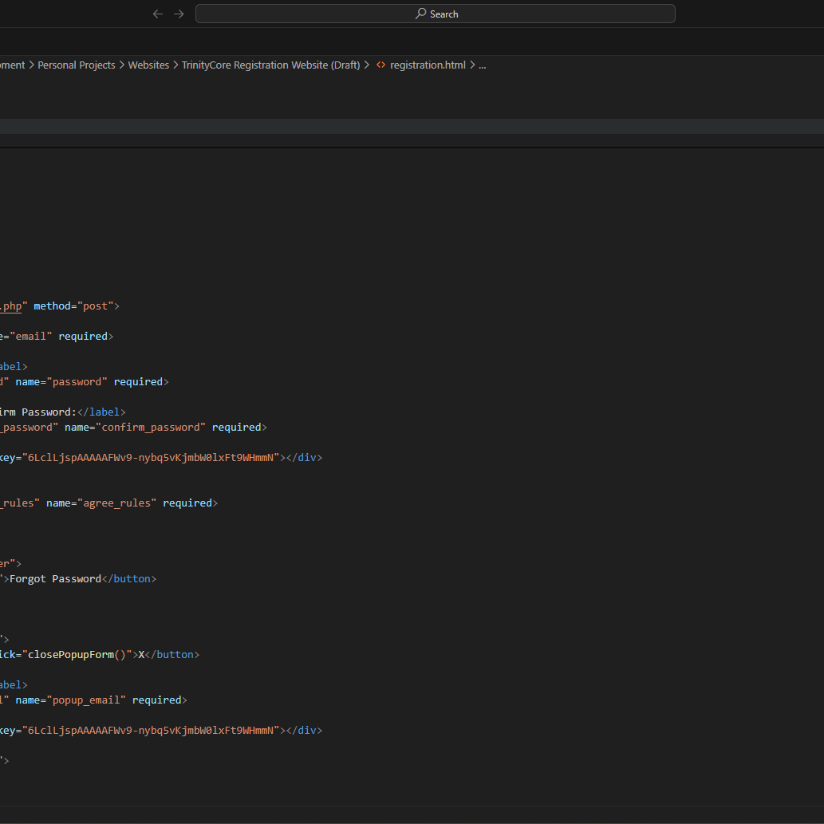Click the Search command center box
Viewport: 824px width, 824px height.
(x=436, y=14)
